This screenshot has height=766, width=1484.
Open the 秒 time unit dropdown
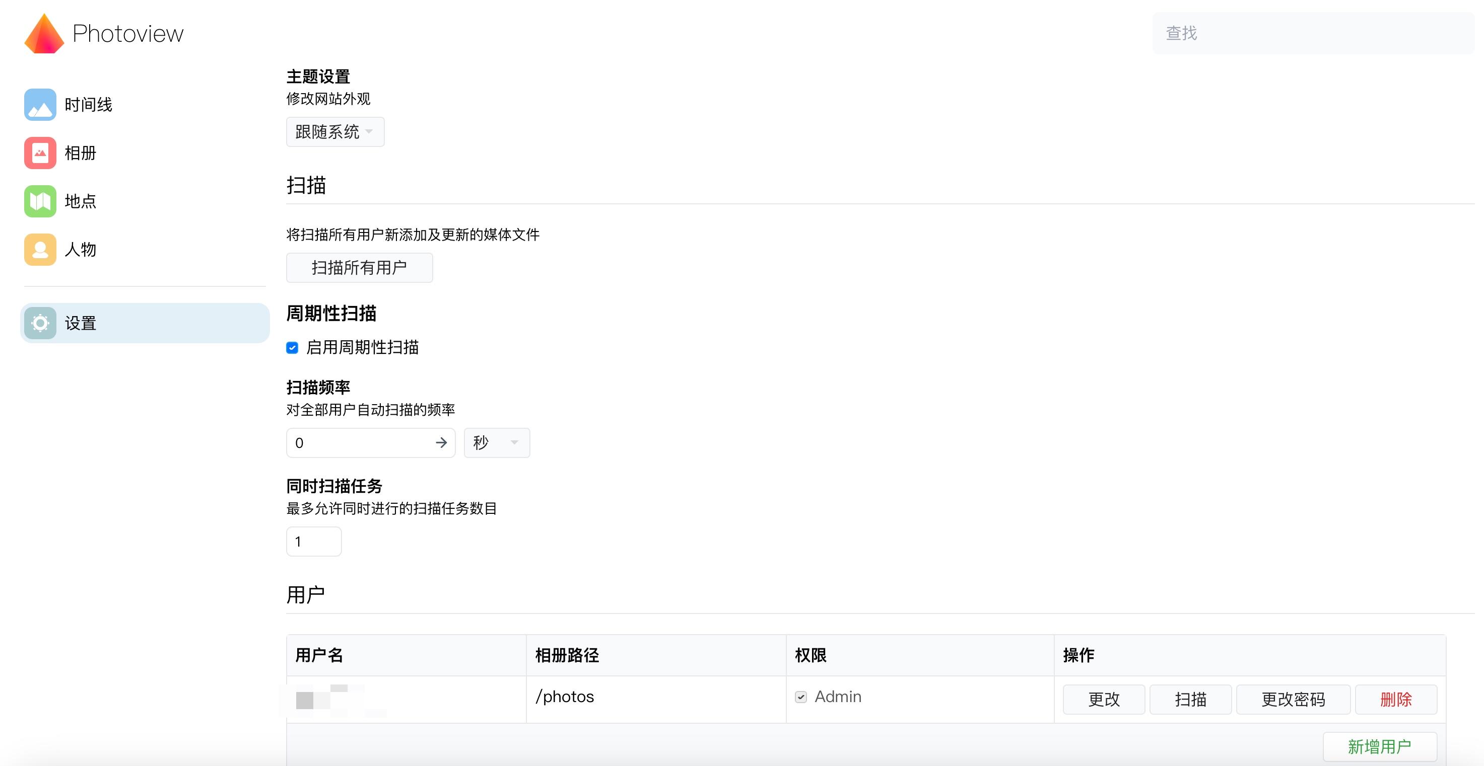[x=496, y=442]
